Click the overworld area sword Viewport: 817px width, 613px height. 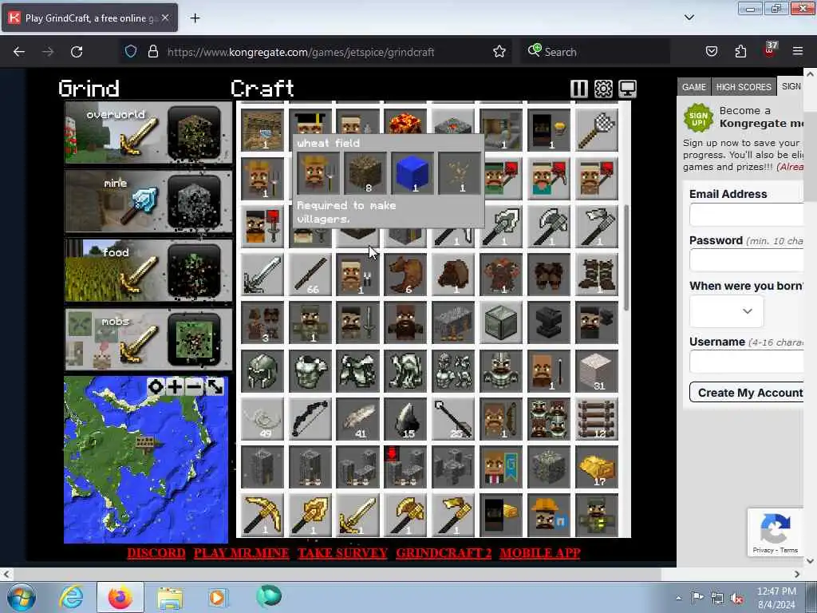[x=138, y=136]
